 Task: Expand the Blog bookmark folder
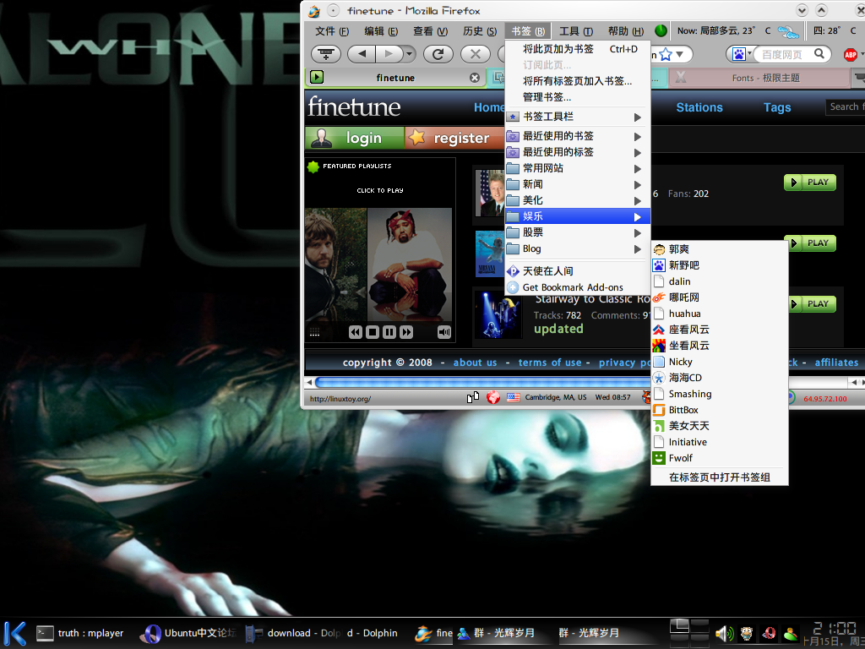tap(578, 249)
